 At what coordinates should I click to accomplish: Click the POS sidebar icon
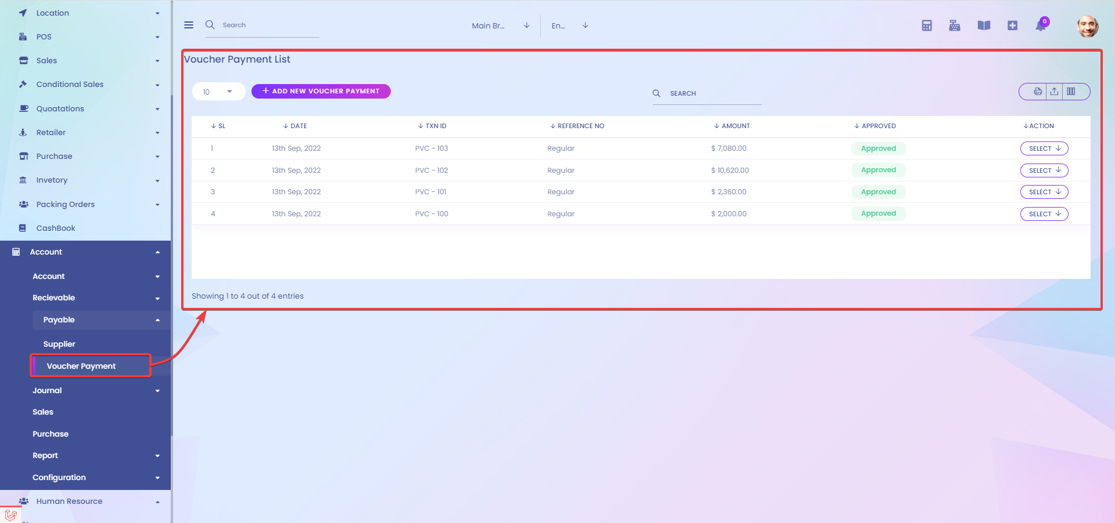(23, 37)
